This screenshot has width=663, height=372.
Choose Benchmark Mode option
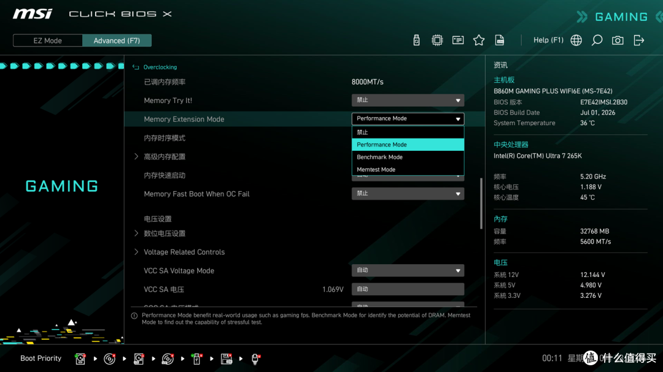pos(408,157)
